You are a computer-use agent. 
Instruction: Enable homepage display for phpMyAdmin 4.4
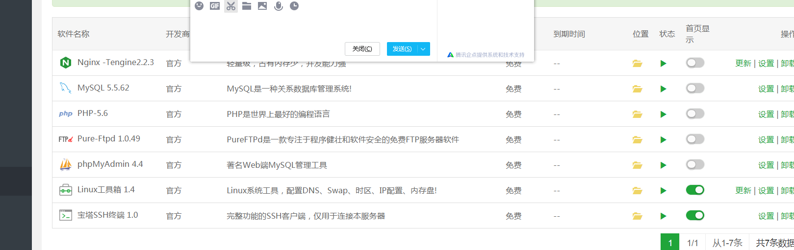pos(695,164)
